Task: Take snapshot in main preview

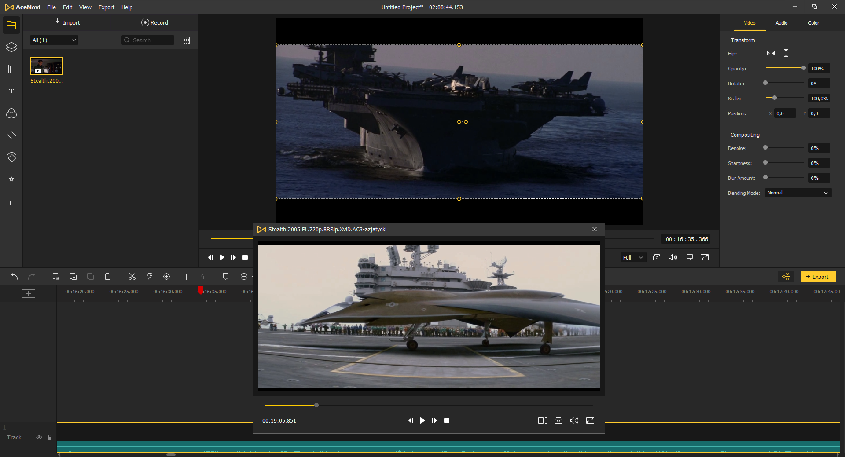Action: (x=657, y=258)
